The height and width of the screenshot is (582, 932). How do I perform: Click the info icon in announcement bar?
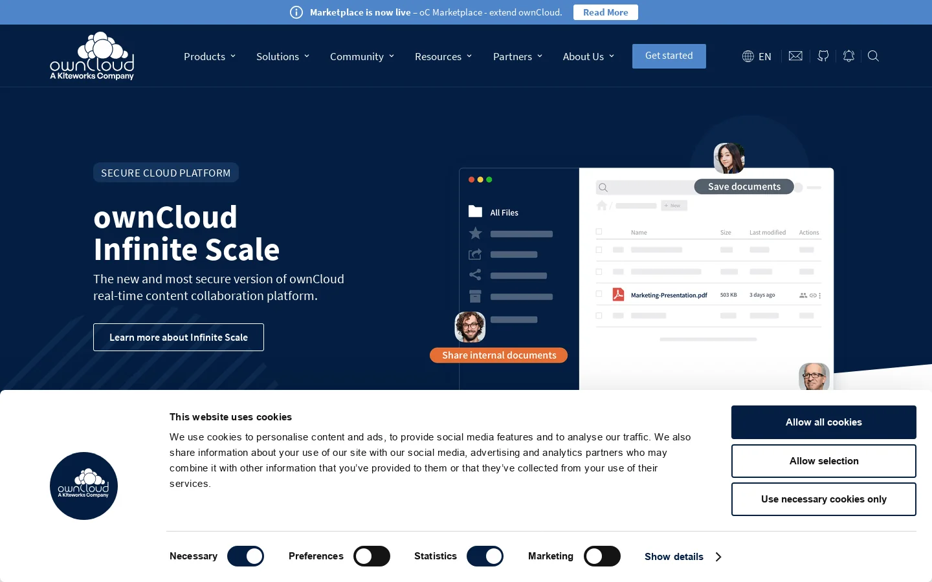[296, 12]
